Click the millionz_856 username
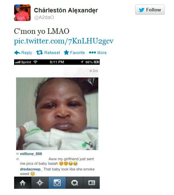 [x=31, y=154]
